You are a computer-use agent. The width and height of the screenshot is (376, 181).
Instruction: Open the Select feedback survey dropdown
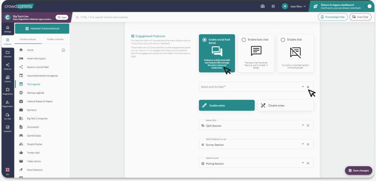click(x=302, y=144)
